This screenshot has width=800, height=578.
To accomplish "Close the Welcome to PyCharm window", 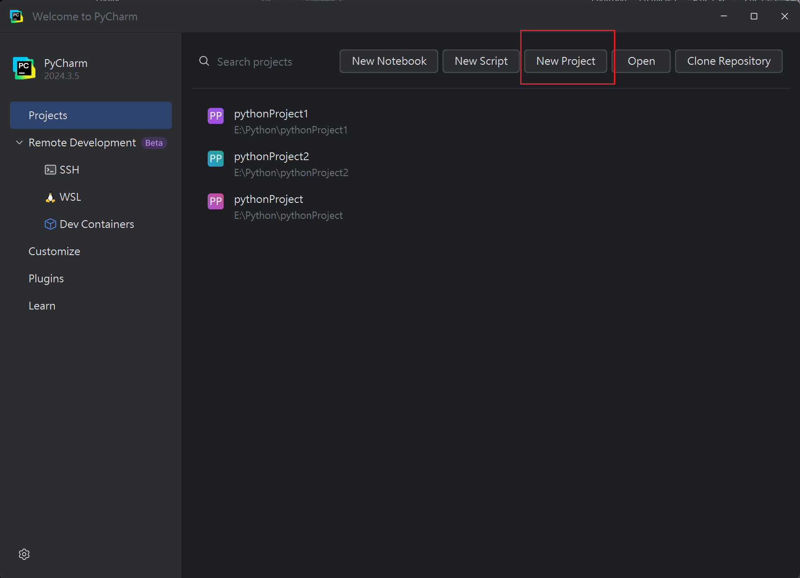I will (x=784, y=16).
